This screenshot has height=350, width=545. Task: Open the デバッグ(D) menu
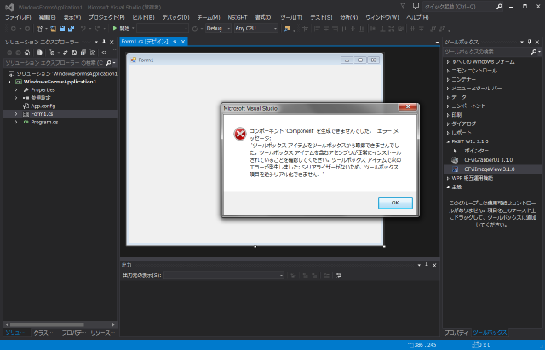175,17
